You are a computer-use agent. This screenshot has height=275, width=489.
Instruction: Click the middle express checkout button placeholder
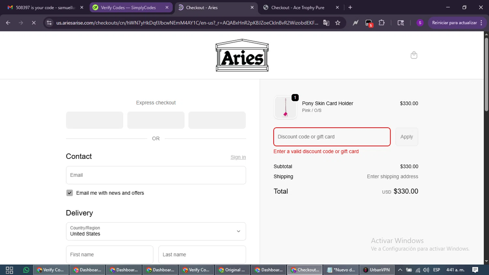[156, 120]
